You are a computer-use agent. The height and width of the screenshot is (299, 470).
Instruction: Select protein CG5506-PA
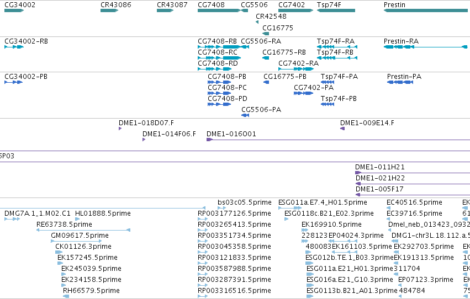[x=245, y=115]
